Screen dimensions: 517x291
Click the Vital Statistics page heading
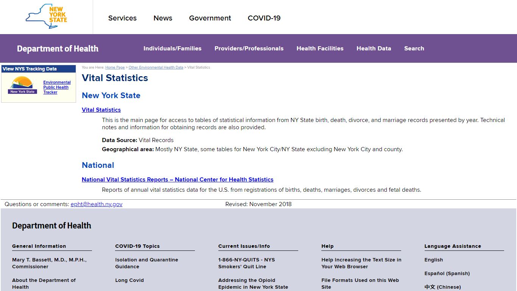click(x=115, y=78)
